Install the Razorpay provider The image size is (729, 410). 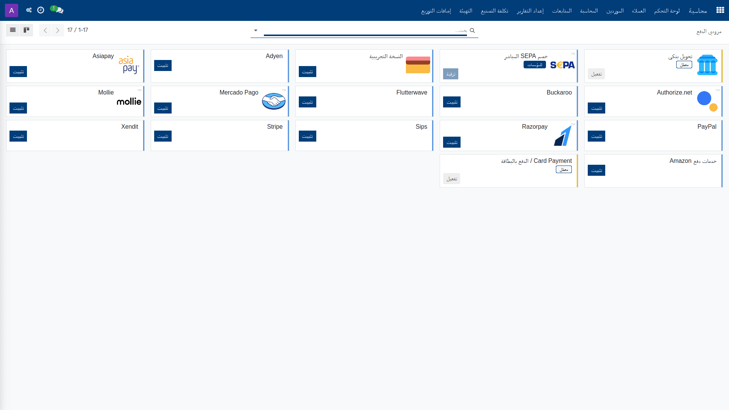pyautogui.click(x=452, y=142)
